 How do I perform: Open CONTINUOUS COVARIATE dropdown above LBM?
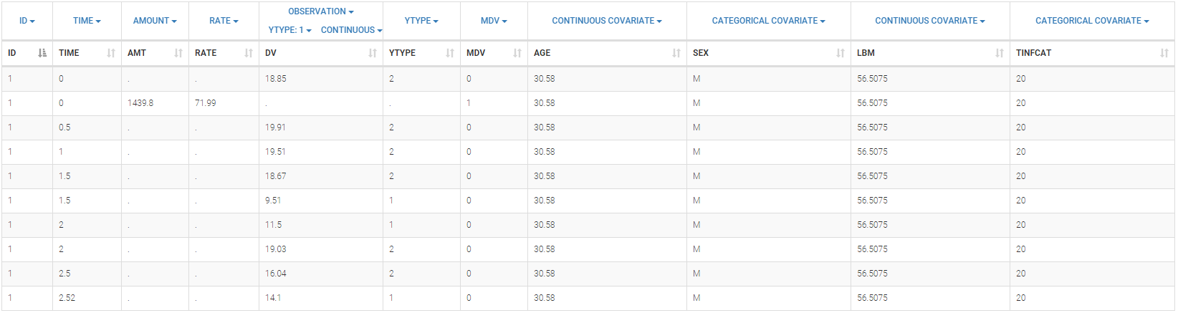(929, 21)
